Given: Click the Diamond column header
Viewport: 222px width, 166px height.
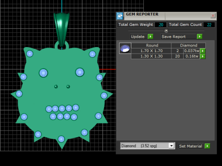Looking at the screenshot, I should click(x=189, y=45).
